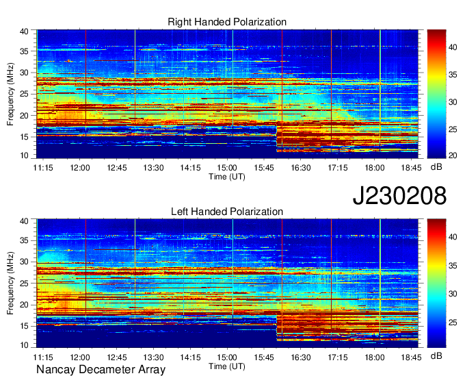Click the 40 dB tick on the Left Handed color bar
The width and height of the screenshot is (465, 378).
click(x=452, y=237)
